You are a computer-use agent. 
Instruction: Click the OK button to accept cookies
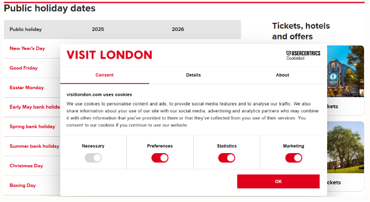tap(278, 181)
